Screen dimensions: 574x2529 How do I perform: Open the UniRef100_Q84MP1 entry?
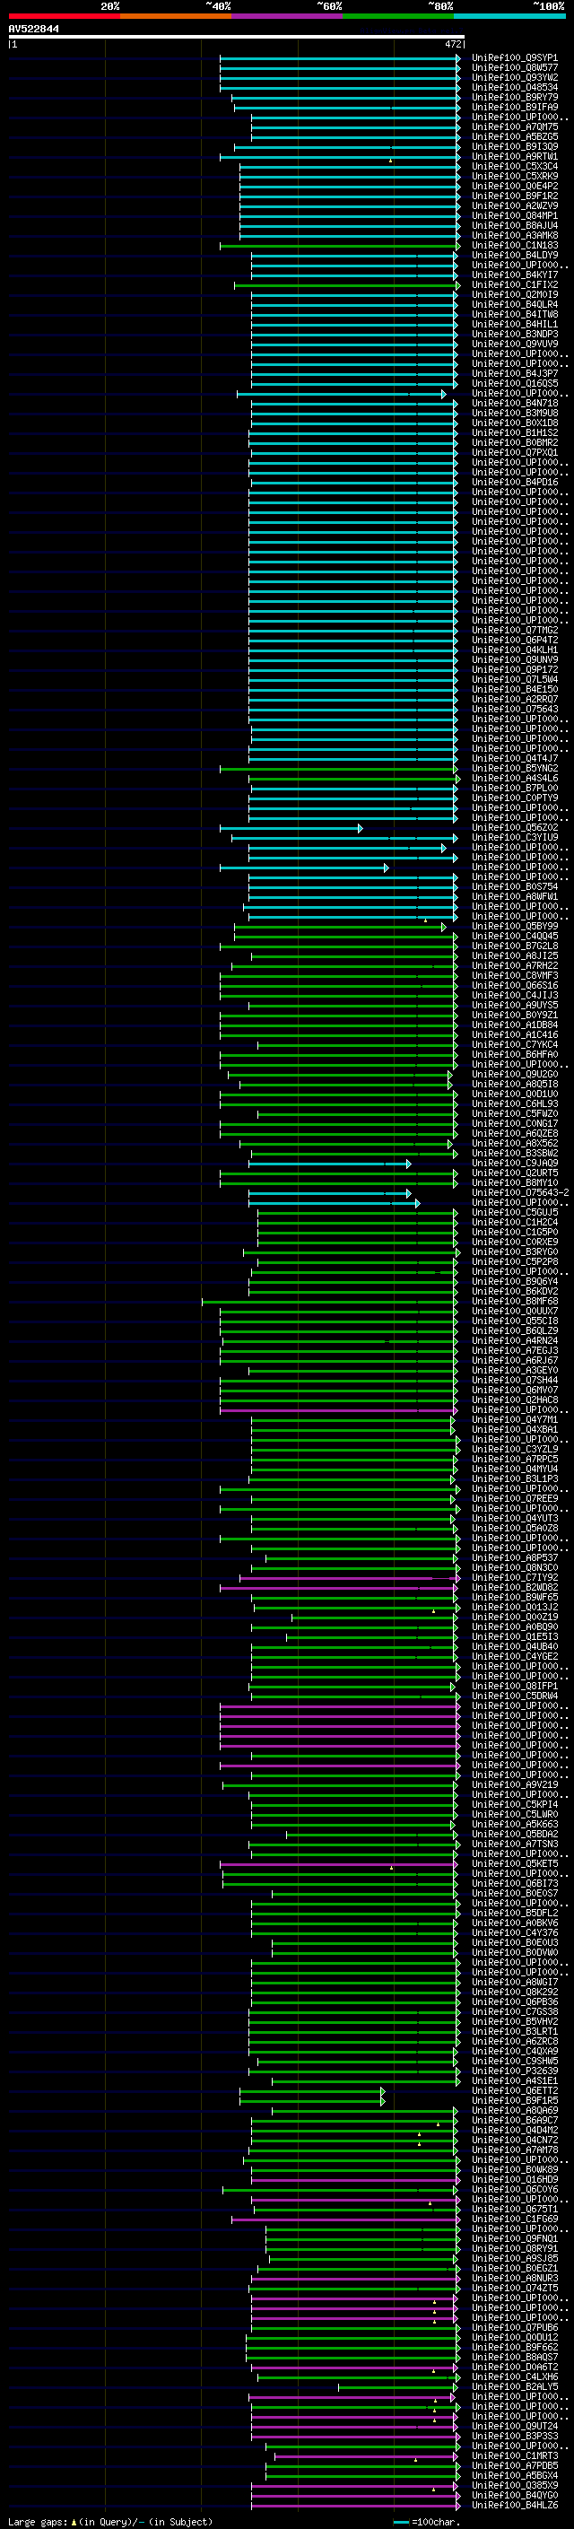point(514,216)
